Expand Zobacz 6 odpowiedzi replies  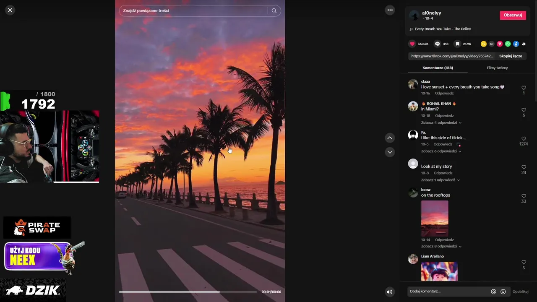(x=441, y=151)
